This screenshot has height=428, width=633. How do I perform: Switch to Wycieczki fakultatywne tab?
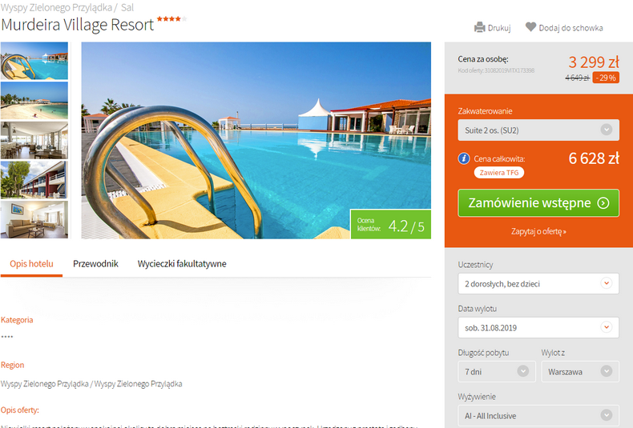coord(182,263)
